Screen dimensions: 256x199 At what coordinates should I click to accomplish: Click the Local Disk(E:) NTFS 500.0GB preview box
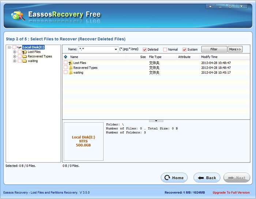point(83,141)
